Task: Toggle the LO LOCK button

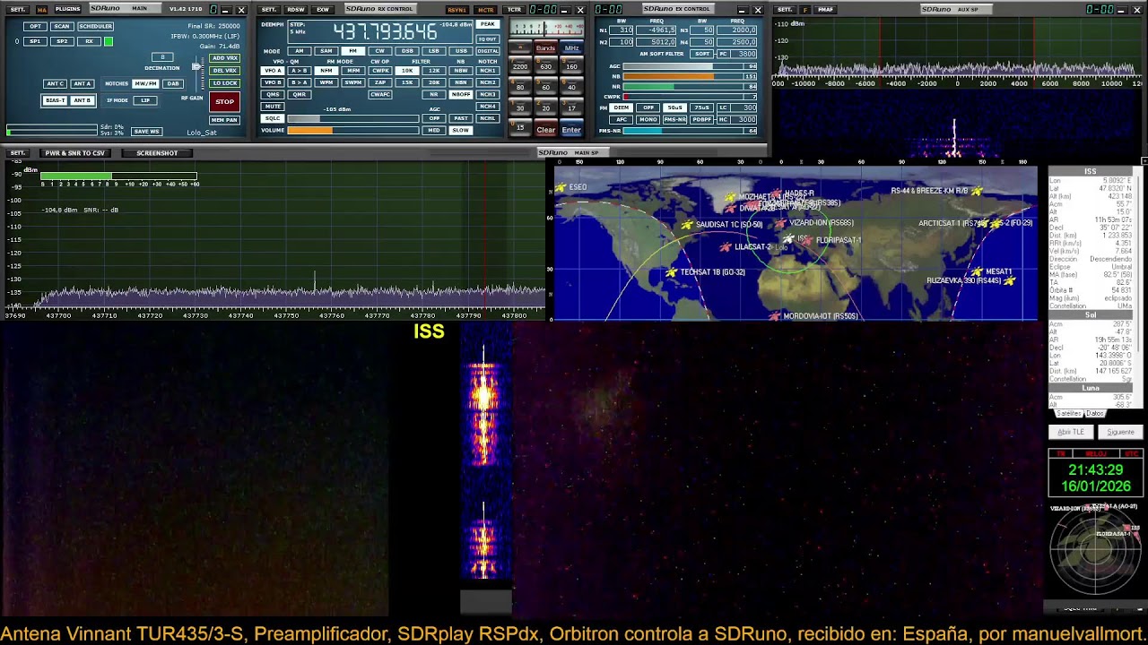Action: pos(224,82)
